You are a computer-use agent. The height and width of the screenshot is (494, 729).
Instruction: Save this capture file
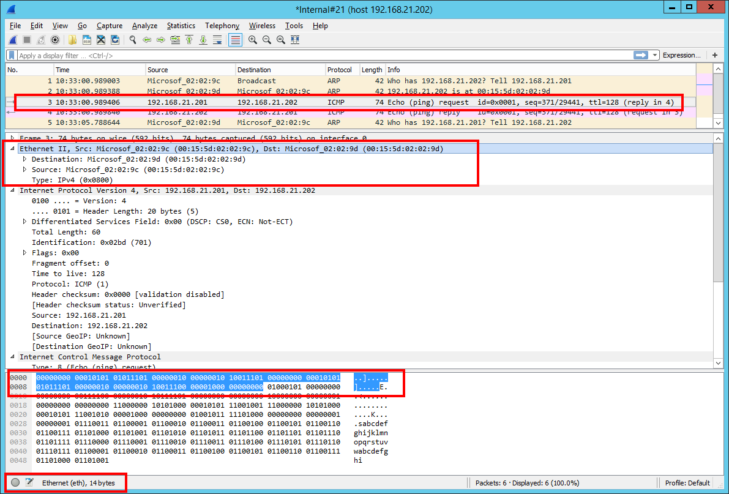pos(86,40)
